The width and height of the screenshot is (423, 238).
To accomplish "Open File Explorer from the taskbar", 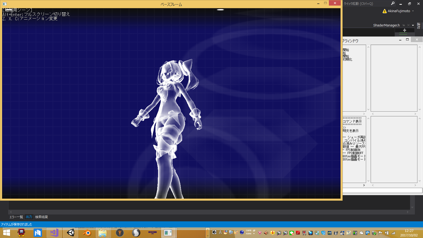I will (x=103, y=233).
